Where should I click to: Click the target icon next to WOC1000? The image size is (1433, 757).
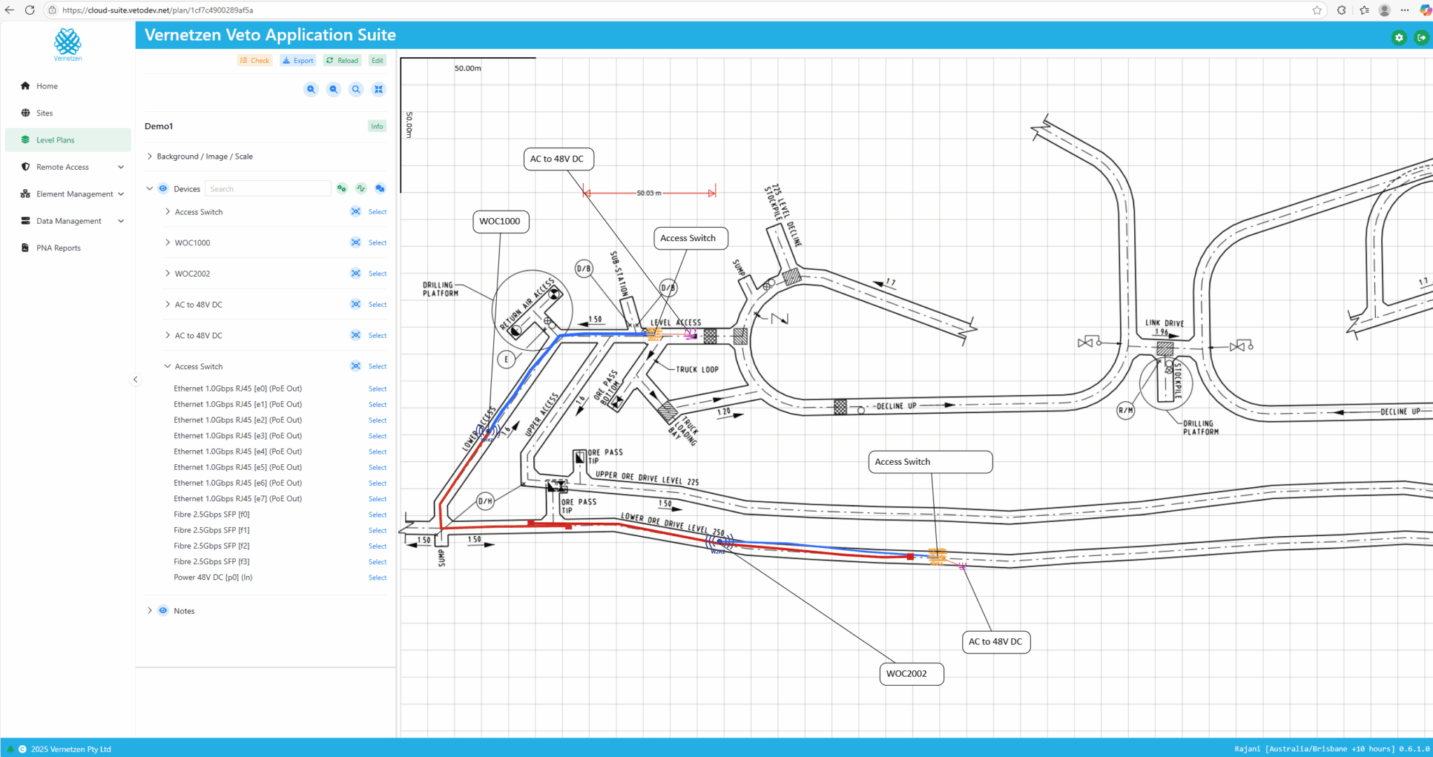coord(356,242)
